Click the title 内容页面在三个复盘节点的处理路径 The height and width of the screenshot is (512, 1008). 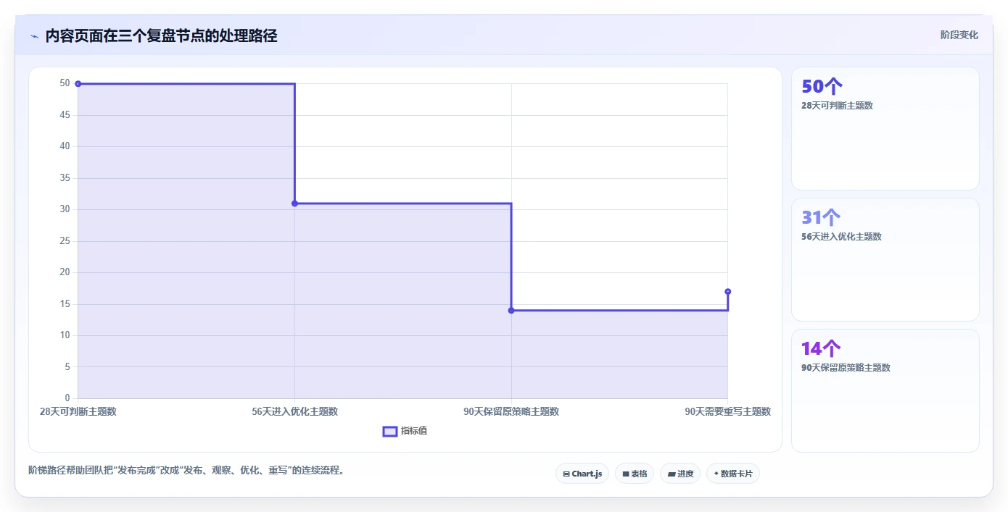click(x=161, y=35)
